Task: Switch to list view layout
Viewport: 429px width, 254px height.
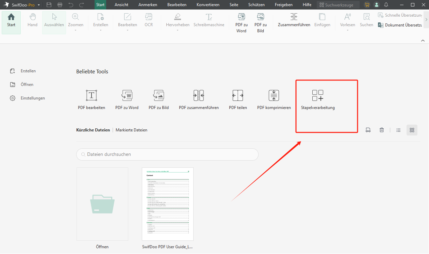Action: (x=398, y=130)
